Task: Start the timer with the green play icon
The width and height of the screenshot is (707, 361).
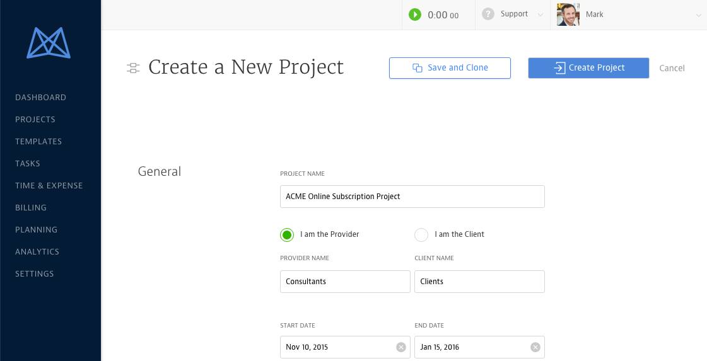Action: pos(414,14)
